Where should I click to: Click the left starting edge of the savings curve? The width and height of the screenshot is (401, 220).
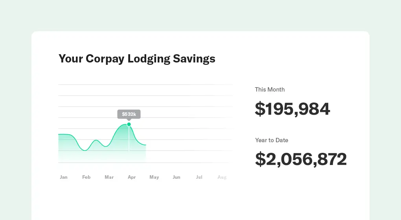[59, 134]
